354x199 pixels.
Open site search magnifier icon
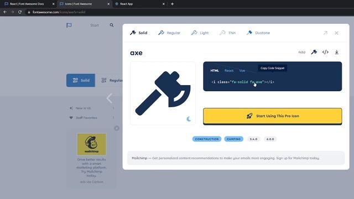point(112,25)
